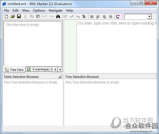Click the tree navigation toolbar icon
Screen dimensions: 159x134
pyautogui.click(x=65, y=16)
